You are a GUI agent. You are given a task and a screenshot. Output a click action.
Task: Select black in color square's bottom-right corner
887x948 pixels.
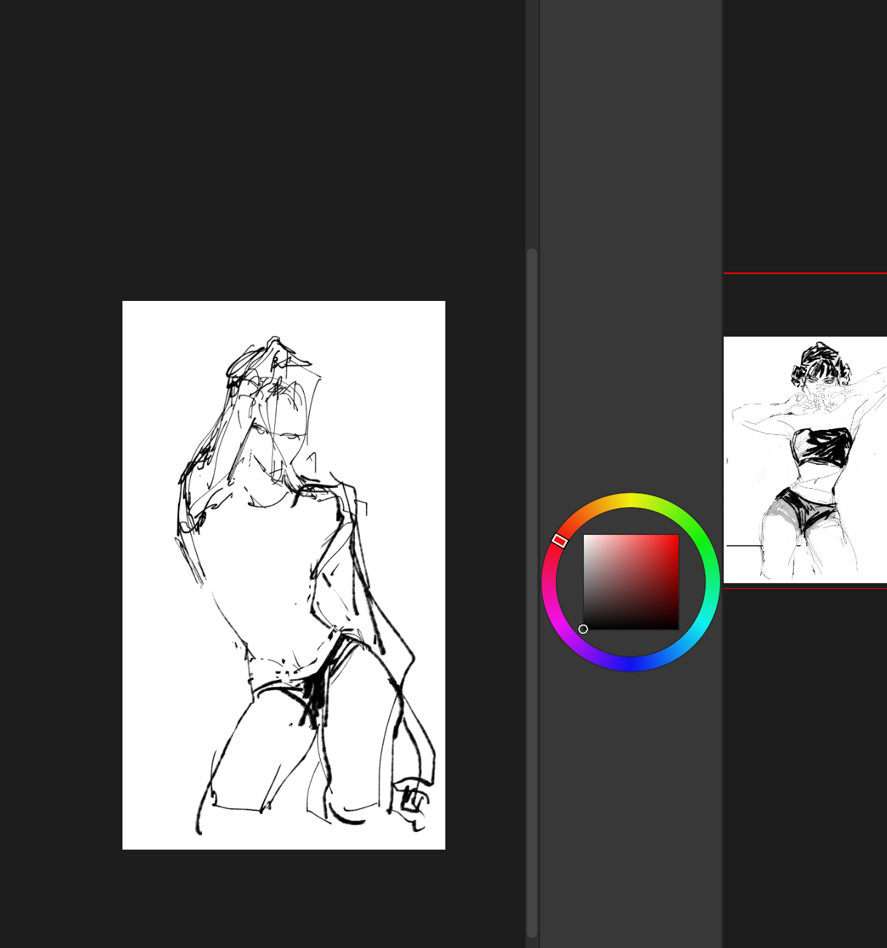[677, 627]
